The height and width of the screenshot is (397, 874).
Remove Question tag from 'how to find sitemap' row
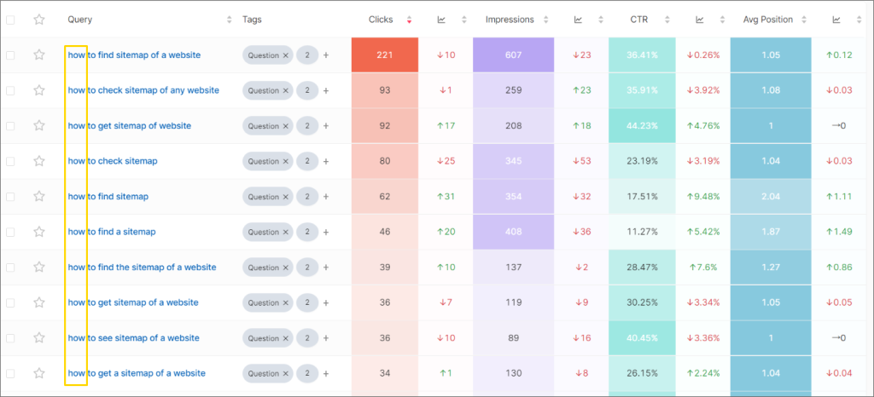coord(286,197)
